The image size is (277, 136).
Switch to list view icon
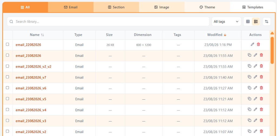point(256,22)
